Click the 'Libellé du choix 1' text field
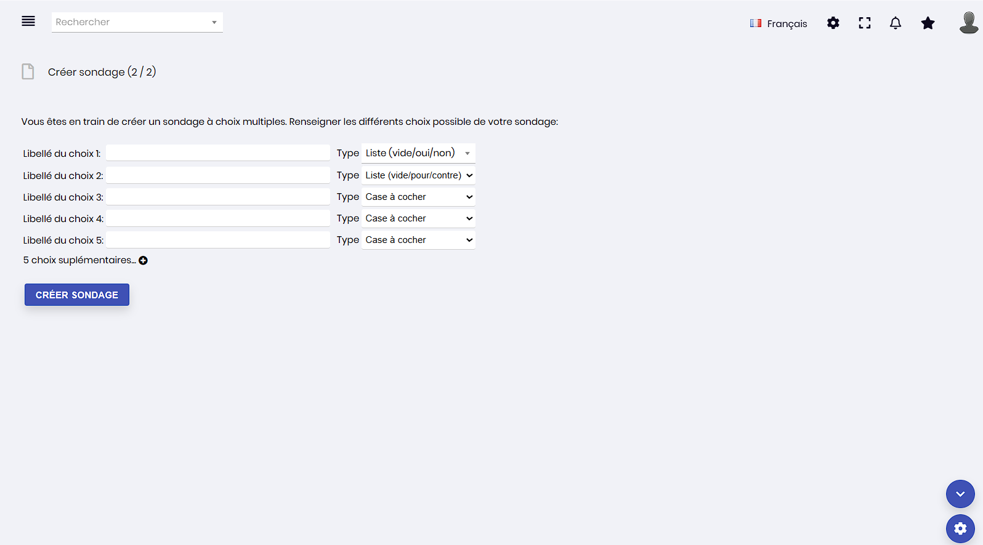Screen dimensions: 983x545 218,153
